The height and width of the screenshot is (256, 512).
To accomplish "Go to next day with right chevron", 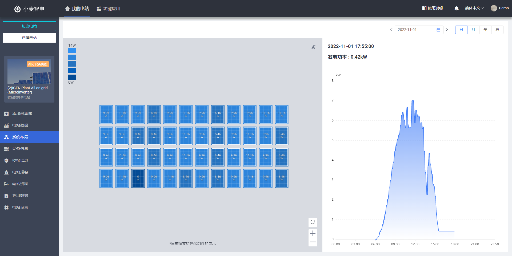I will (447, 30).
